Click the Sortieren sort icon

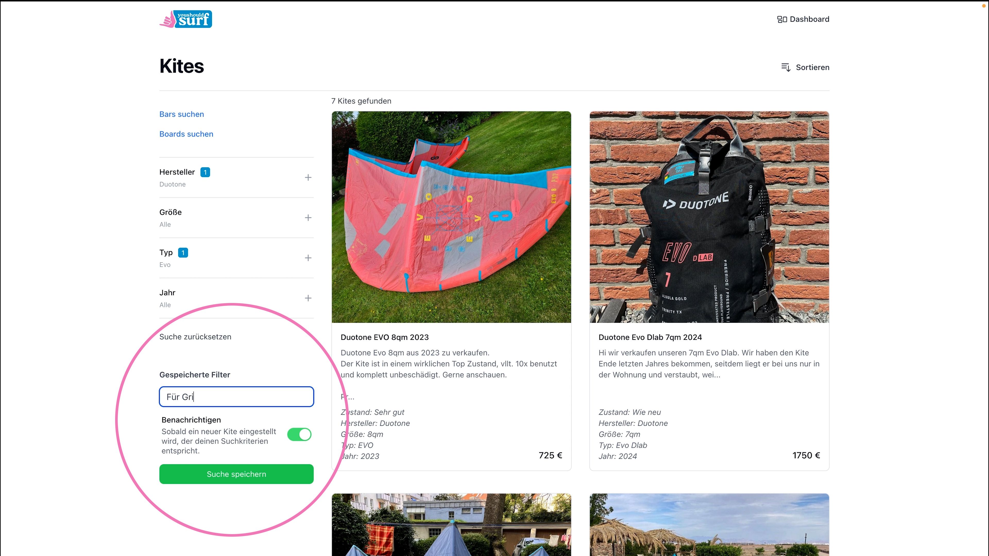click(x=786, y=67)
